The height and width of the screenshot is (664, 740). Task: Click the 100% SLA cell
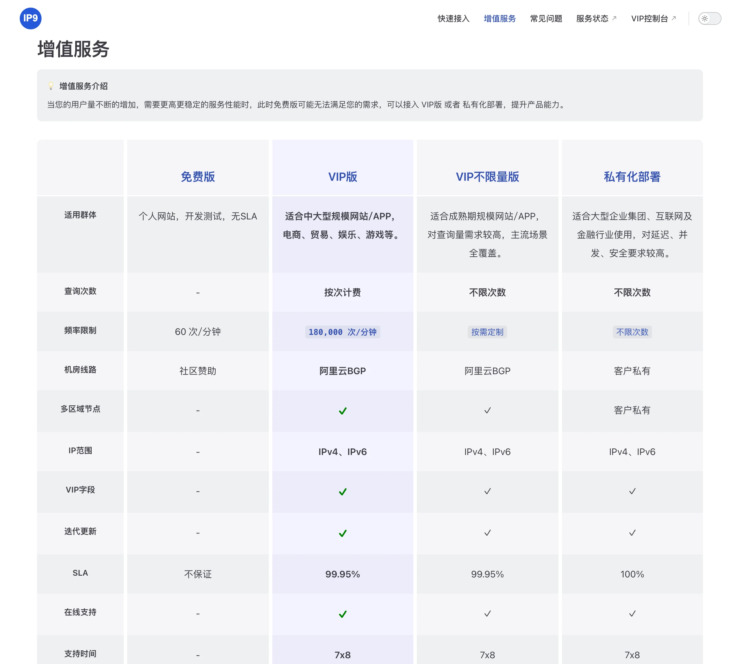pos(632,574)
